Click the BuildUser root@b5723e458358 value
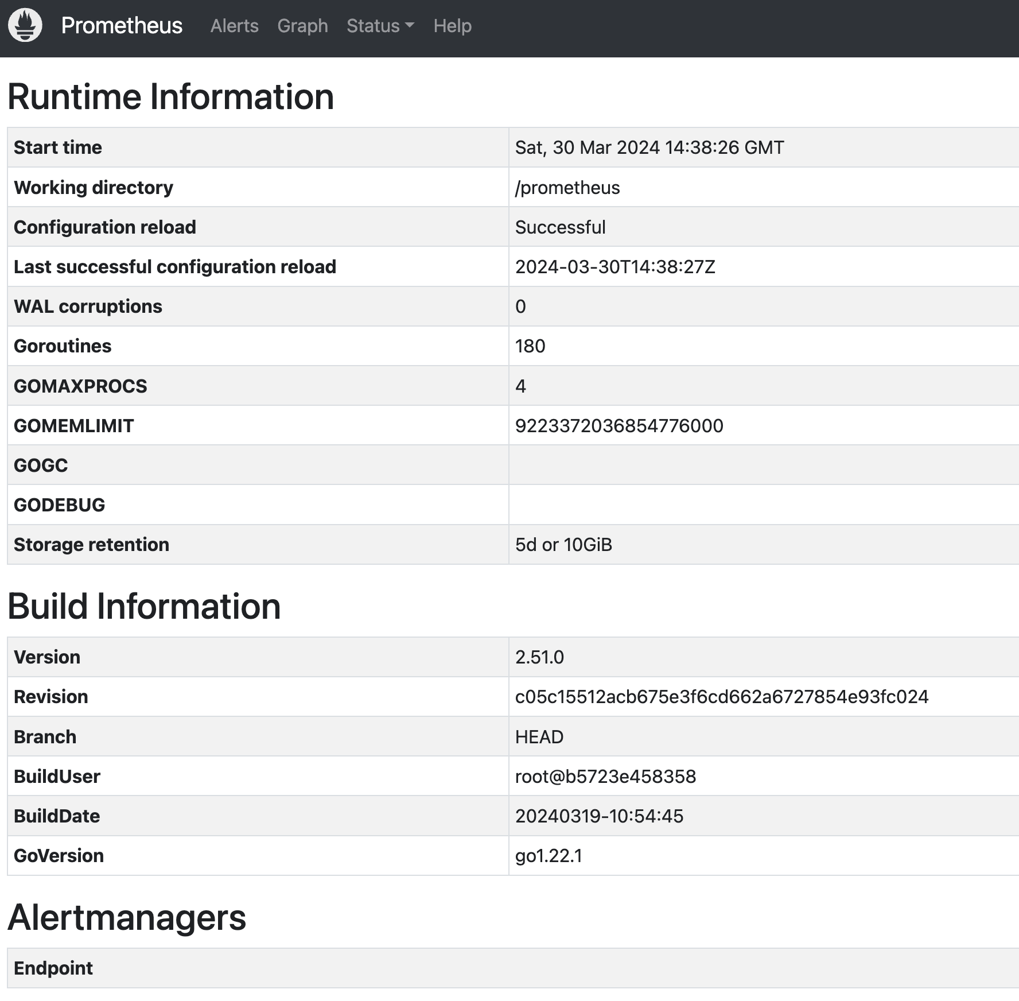Viewport: 1019px width, 1001px height. point(605,777)
